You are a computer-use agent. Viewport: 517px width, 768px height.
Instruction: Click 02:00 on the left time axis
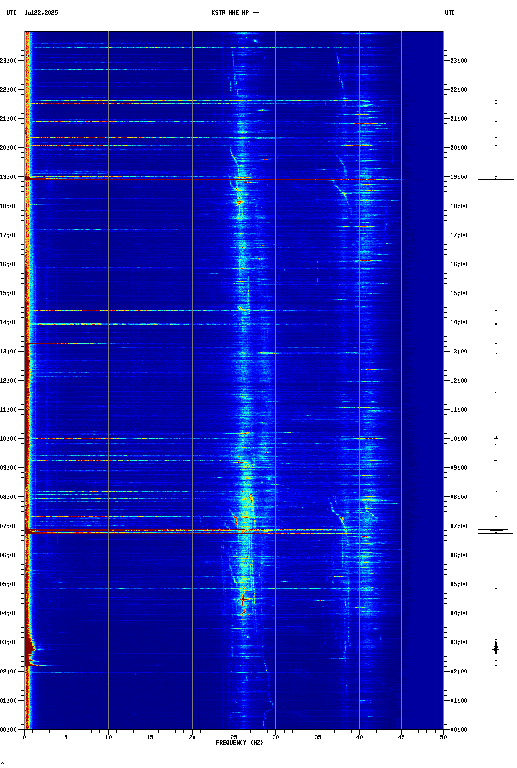8,672
